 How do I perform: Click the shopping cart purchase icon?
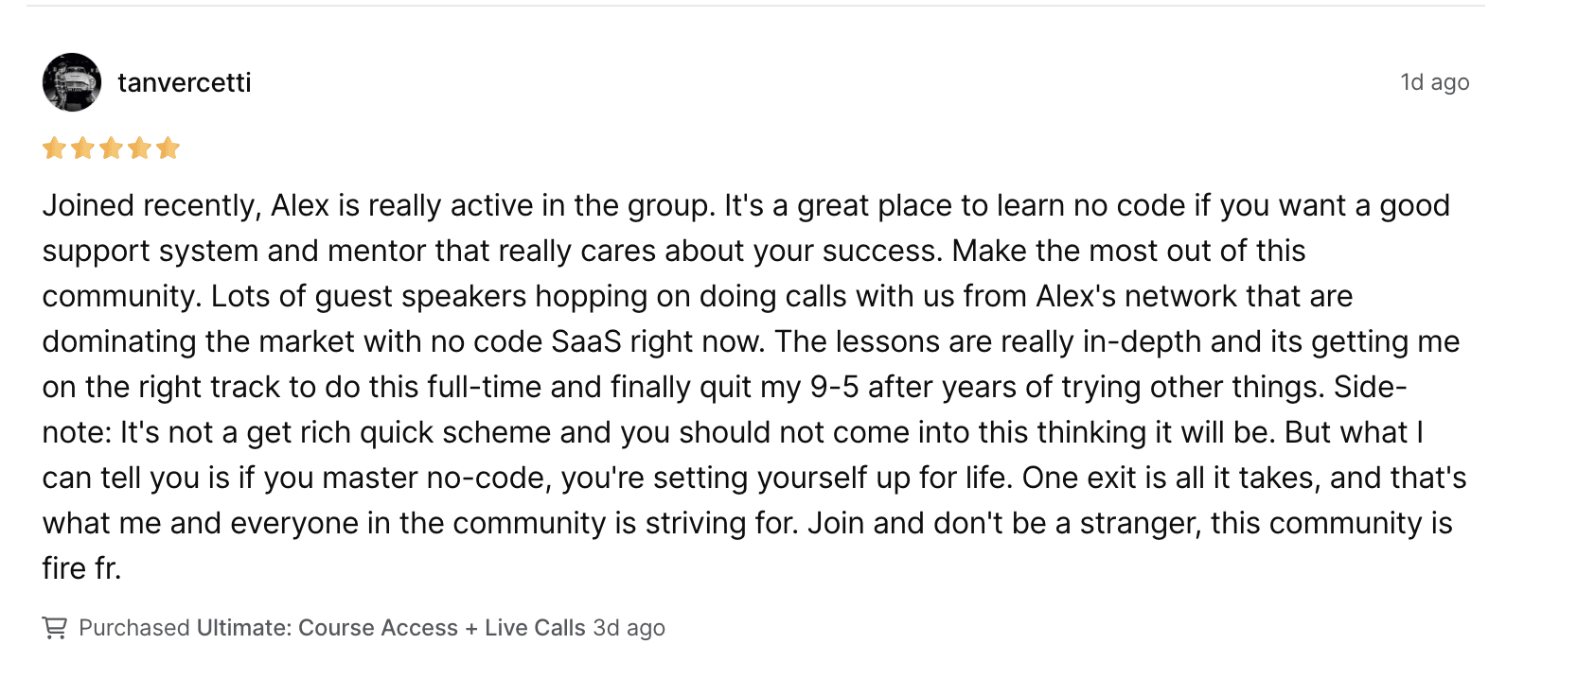pos(55,628)
